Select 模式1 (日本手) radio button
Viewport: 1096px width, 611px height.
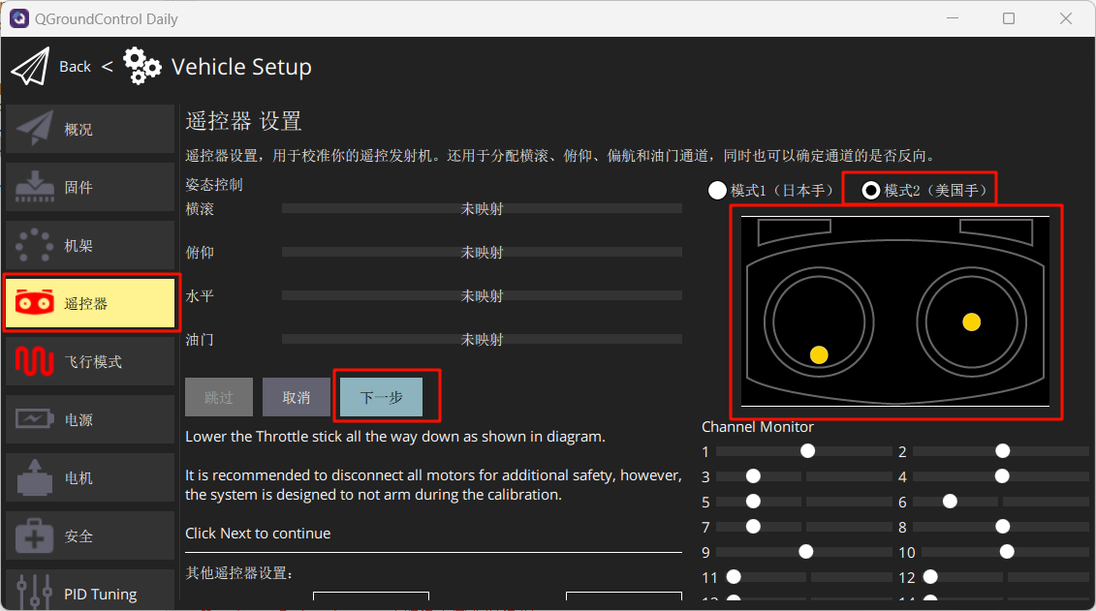tap(718, 190)
